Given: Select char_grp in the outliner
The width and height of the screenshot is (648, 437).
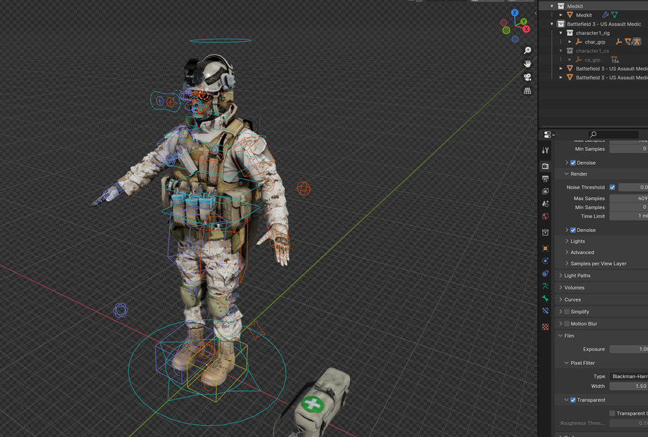Looking at the screenshot, I should pyautogui.click(x=595, y=42).
